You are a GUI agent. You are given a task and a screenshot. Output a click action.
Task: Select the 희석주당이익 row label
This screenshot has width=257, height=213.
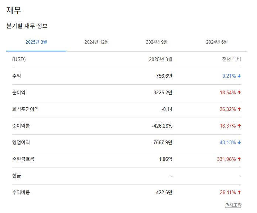tap(25, 109)
